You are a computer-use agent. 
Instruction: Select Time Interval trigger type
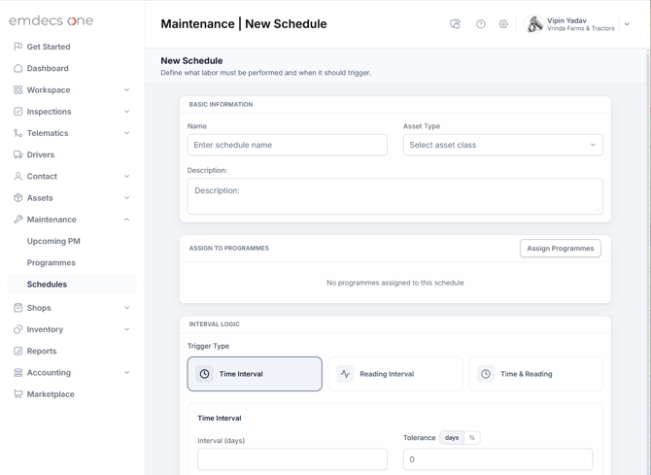tap(255, 374)
